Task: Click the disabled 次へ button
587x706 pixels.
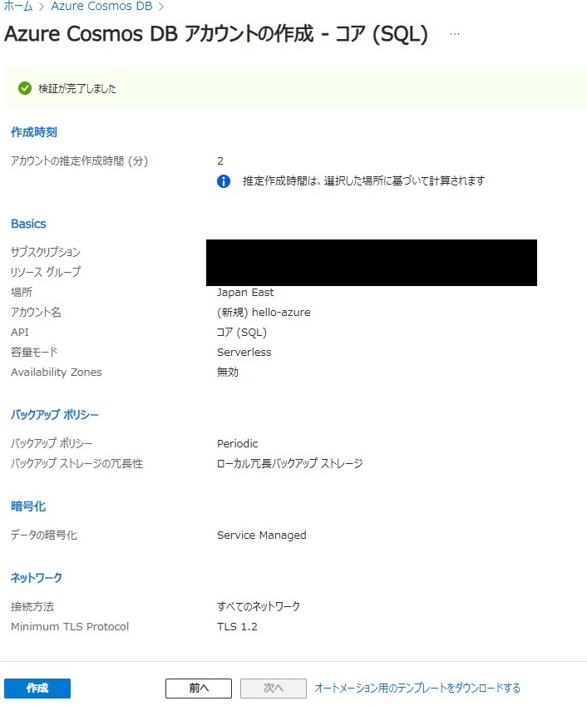Action: tap(274, 688)
